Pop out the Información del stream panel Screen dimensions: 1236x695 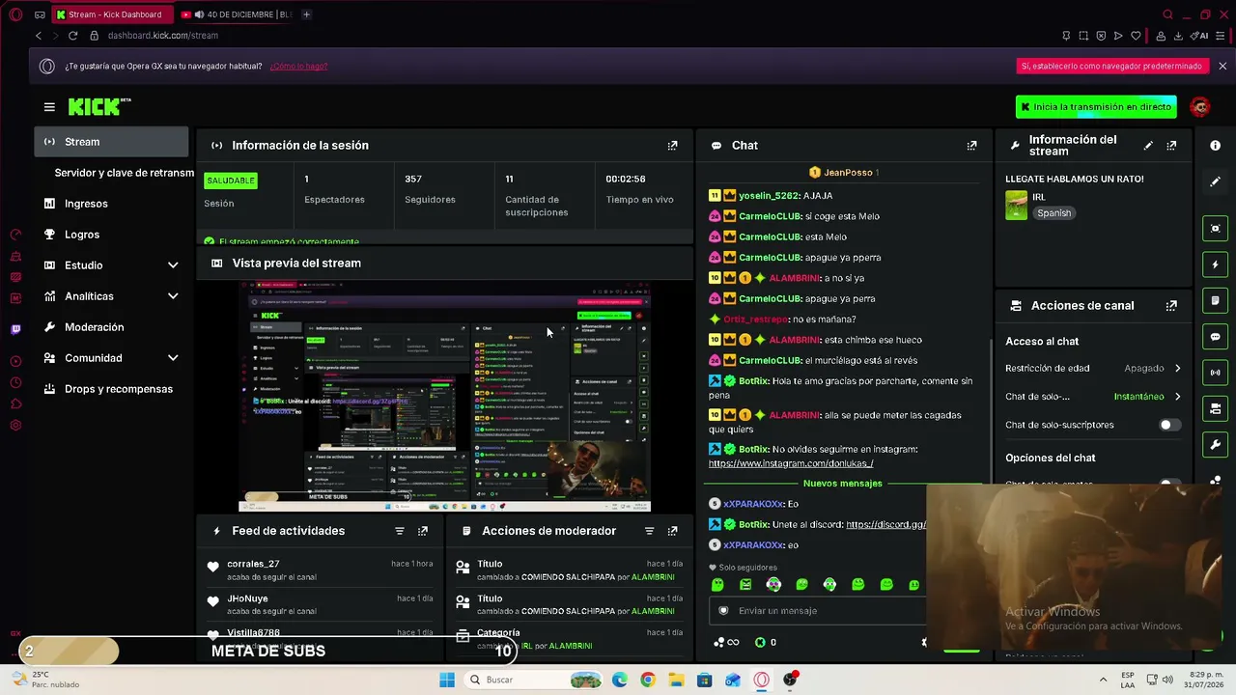(x=1171, y=146)
